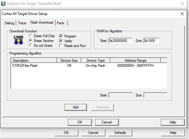189x139 pixels.
Task: Open the Flash Download tab
Action: pos(42,22)
